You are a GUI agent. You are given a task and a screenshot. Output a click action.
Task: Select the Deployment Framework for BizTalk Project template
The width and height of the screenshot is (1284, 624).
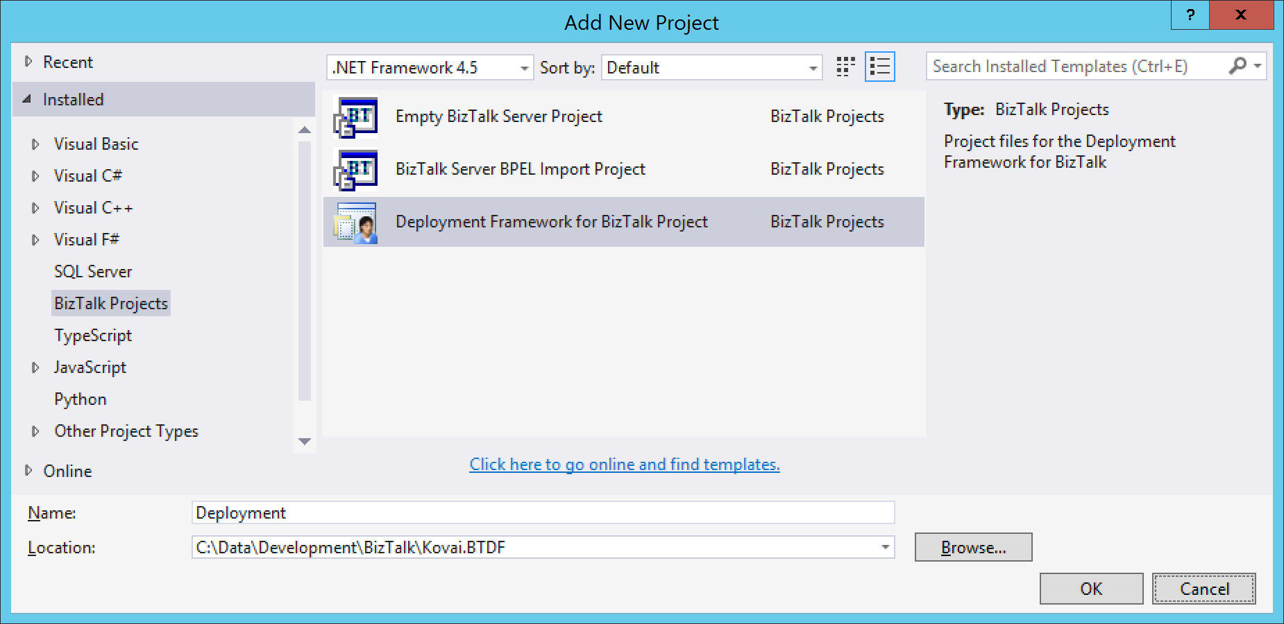[550, 222]
